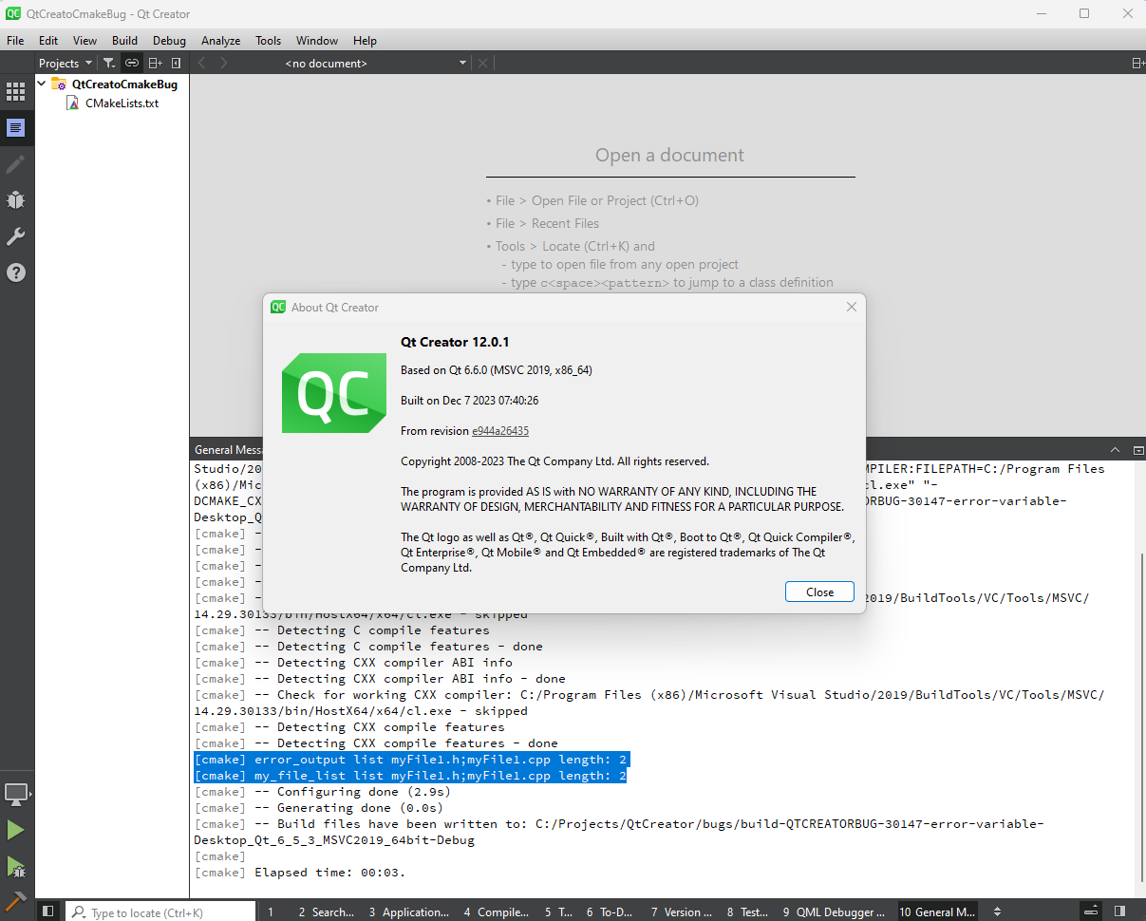
Task: Open the Build menu
Action: (x=124, y=40)
